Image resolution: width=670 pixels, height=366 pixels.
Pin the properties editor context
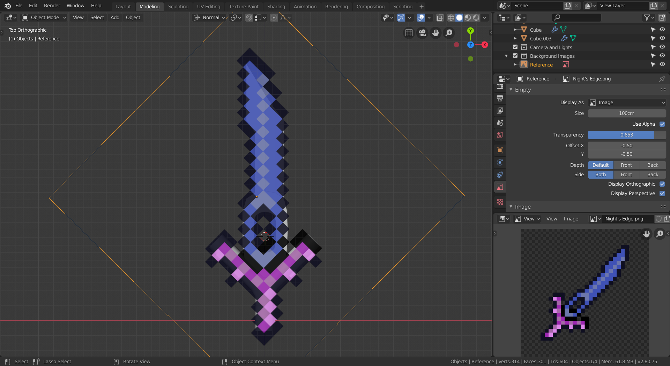point(662,79)
